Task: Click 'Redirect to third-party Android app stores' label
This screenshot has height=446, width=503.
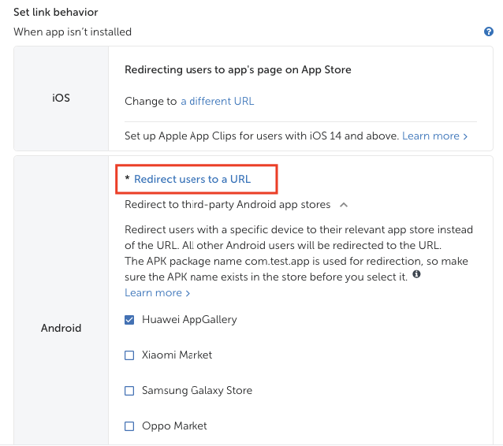Action: tap(227, 205)
